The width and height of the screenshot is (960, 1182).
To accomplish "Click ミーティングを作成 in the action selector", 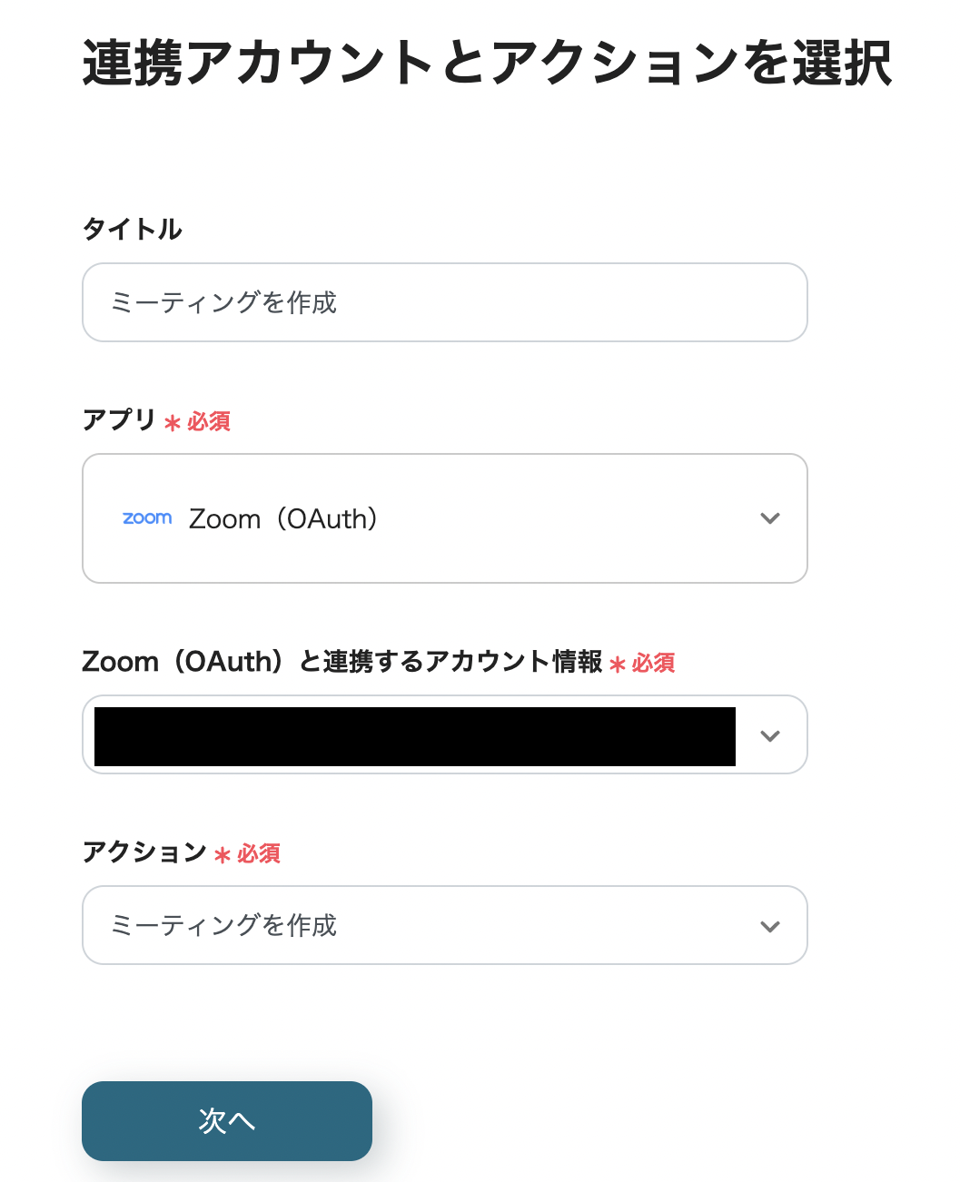I will [224, 926].
